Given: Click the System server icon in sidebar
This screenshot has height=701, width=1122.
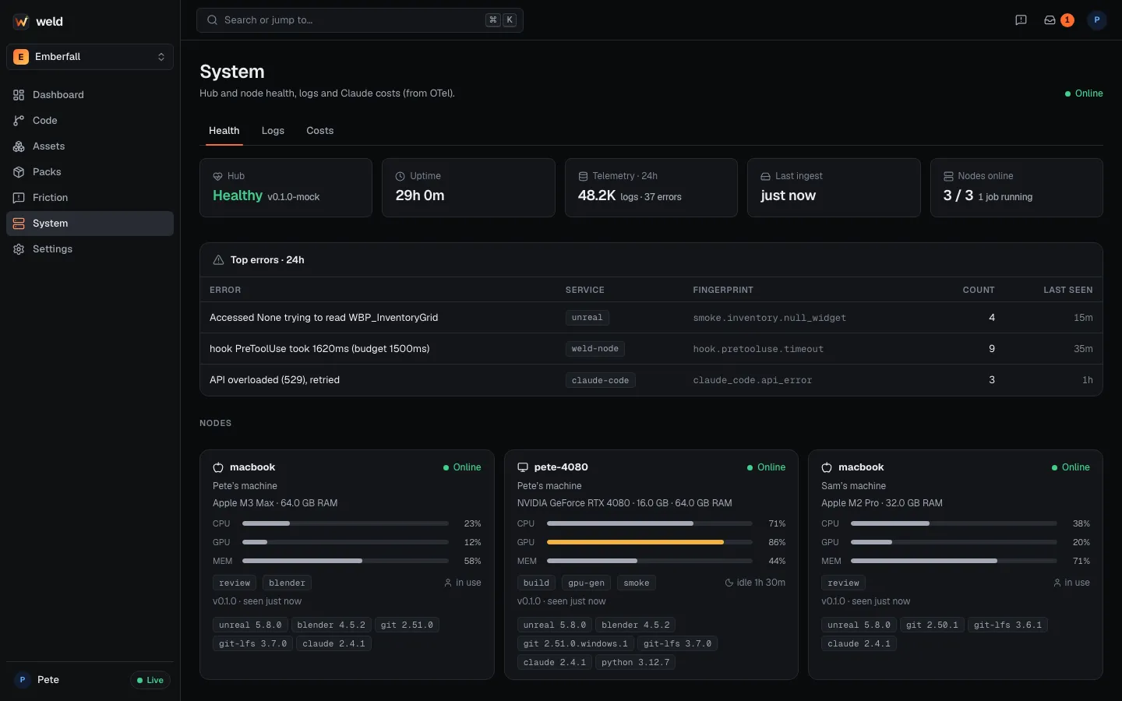Looking at the screenshot, I should tap(19, 224).
